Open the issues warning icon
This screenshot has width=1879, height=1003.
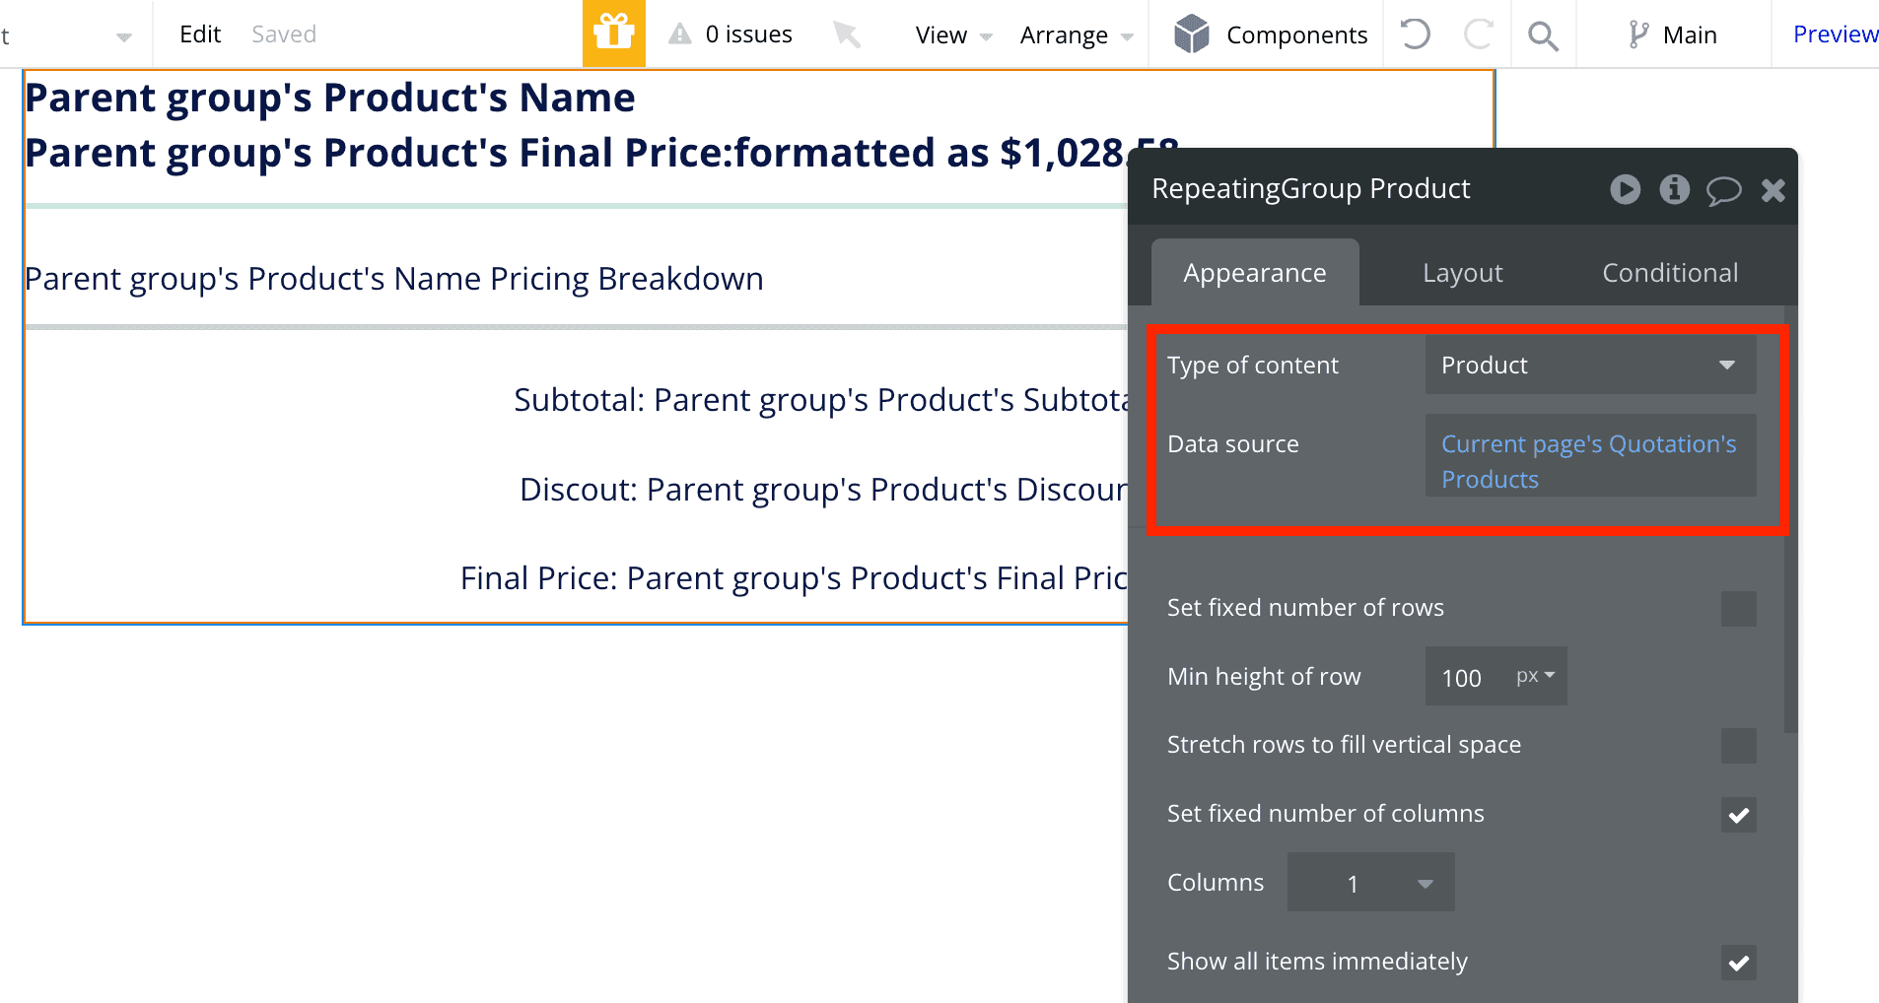click(680, 34)
